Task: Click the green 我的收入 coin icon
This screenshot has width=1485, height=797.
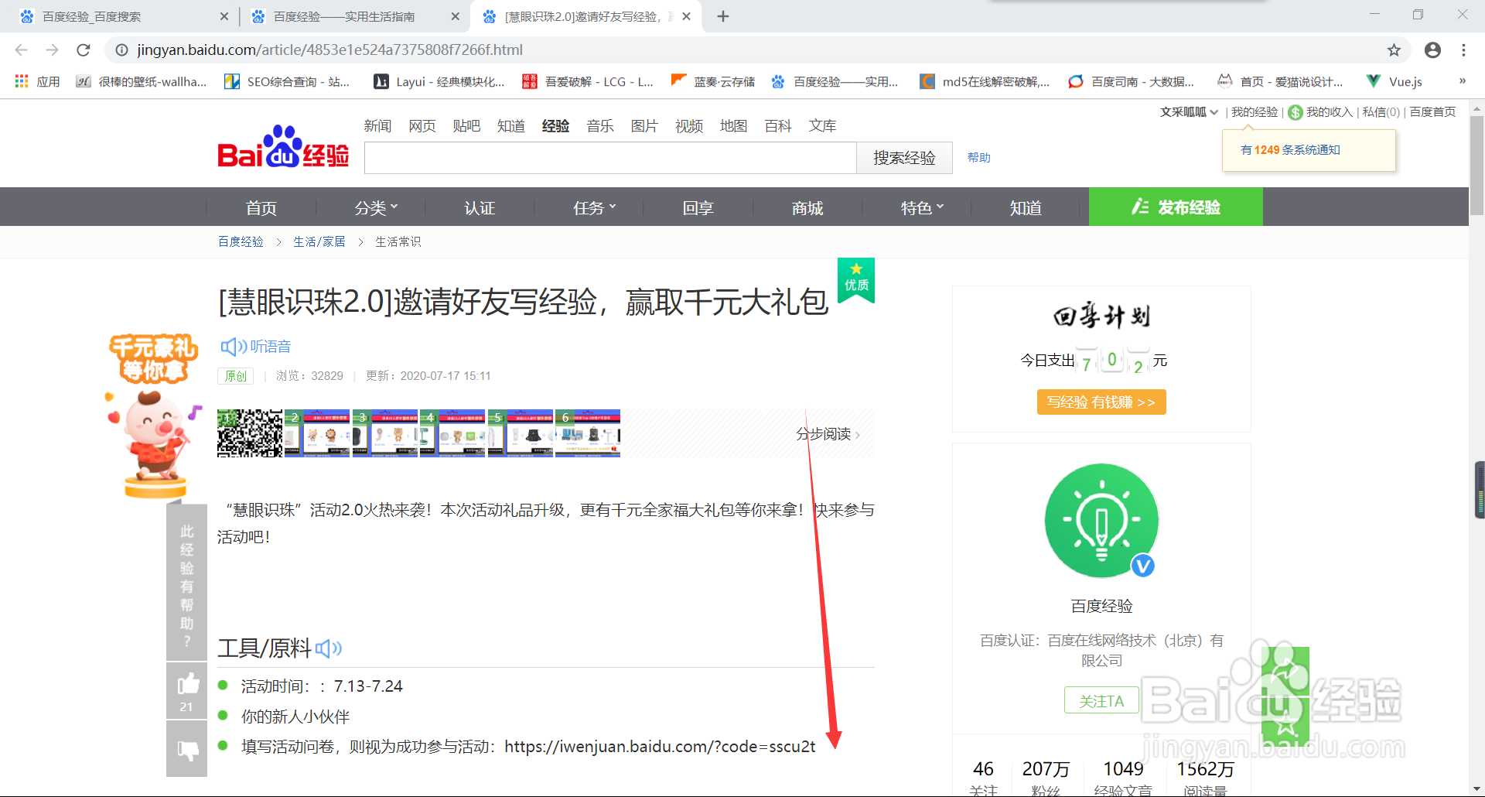Action: pyautogui.click(x=1296, y=113)
